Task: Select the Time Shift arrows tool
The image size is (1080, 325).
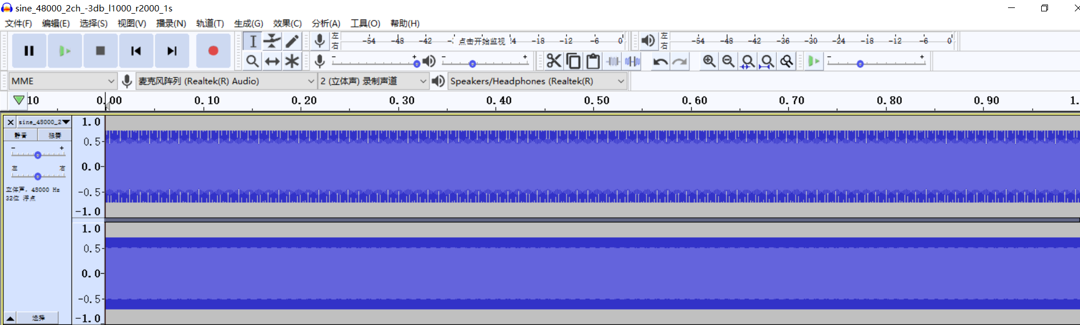Action: (272, 61)
